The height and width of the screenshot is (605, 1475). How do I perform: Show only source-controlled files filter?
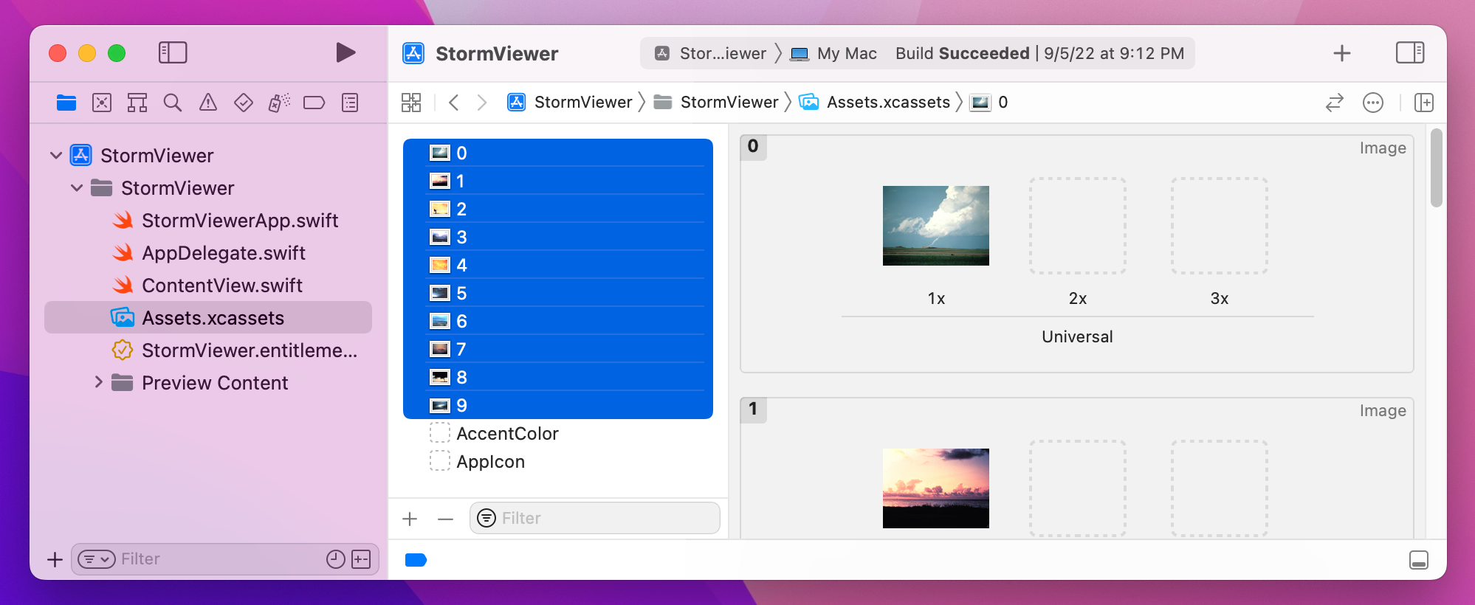[x=361, y=559]
